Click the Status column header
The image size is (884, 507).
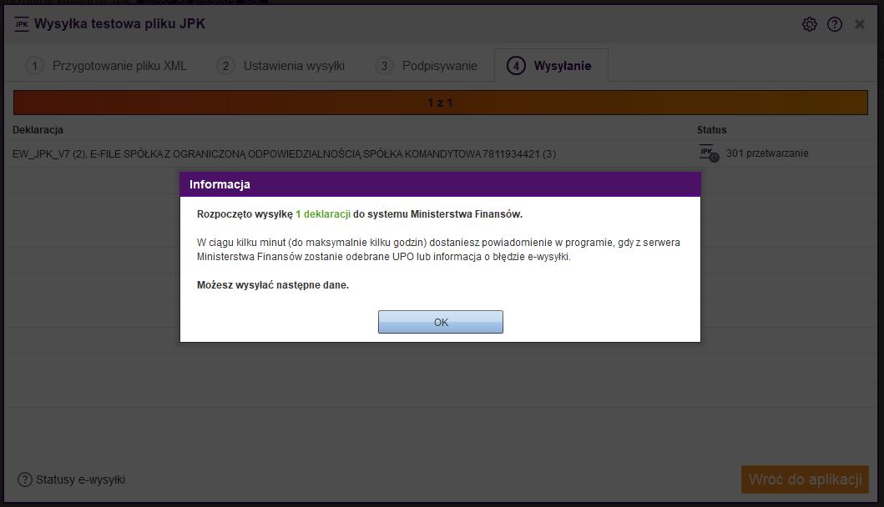(711, 130)
